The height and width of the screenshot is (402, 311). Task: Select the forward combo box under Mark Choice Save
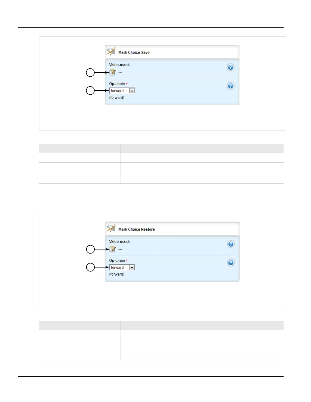[119, 91]
